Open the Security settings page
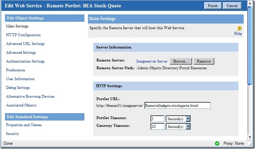255x149 pixels. click(x=12, y=134)
